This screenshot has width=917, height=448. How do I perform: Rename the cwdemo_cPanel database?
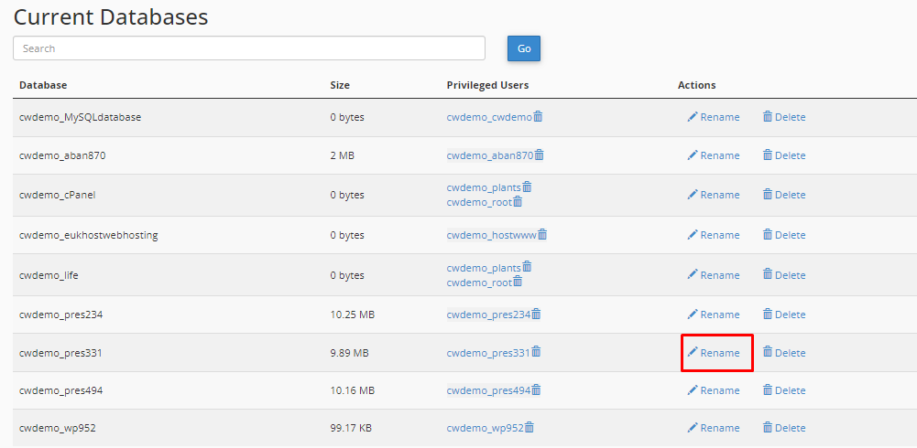point(713,195)
